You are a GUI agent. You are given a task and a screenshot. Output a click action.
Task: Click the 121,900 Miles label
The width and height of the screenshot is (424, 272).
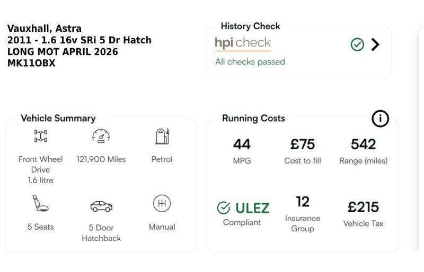tap(101, 159)
